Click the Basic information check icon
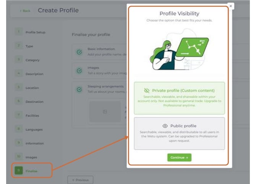 [79, 52]
